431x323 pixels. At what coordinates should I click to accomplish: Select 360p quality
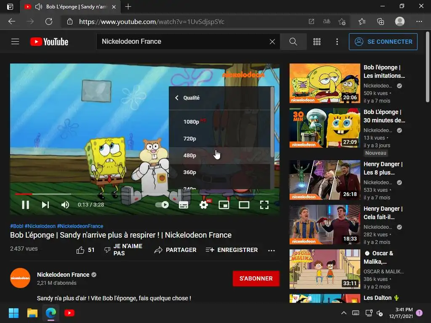(220, 172)
